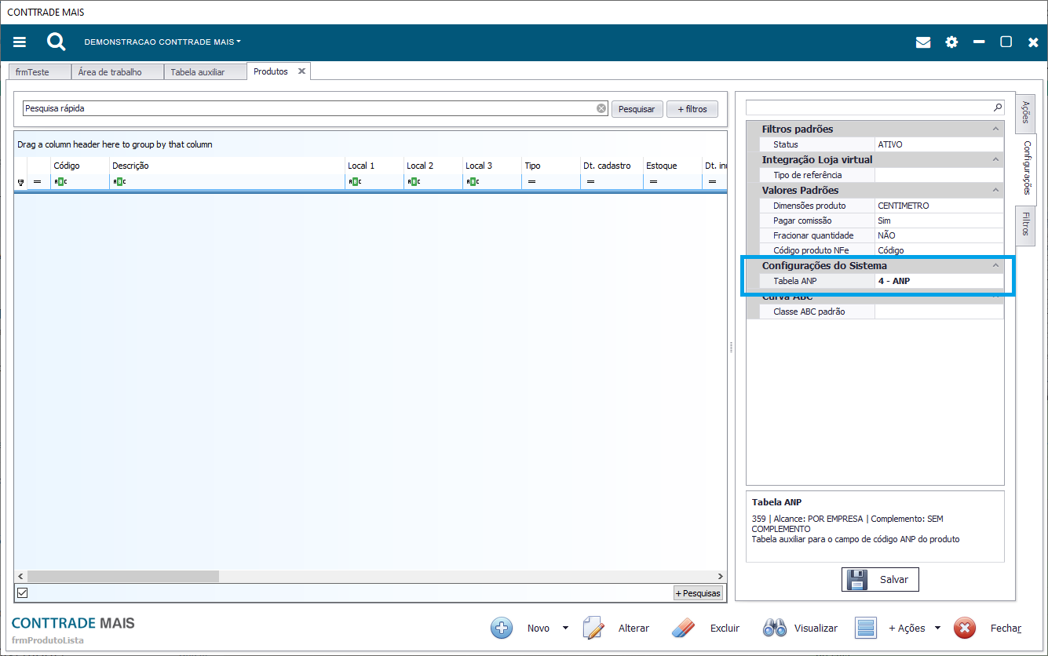Image resolution: width=1048 pixels, height=656 pixels.
Task: Open the DEMONSTRACAO CONTTRADE MAIS dropdown
Action: pos(162,42)
